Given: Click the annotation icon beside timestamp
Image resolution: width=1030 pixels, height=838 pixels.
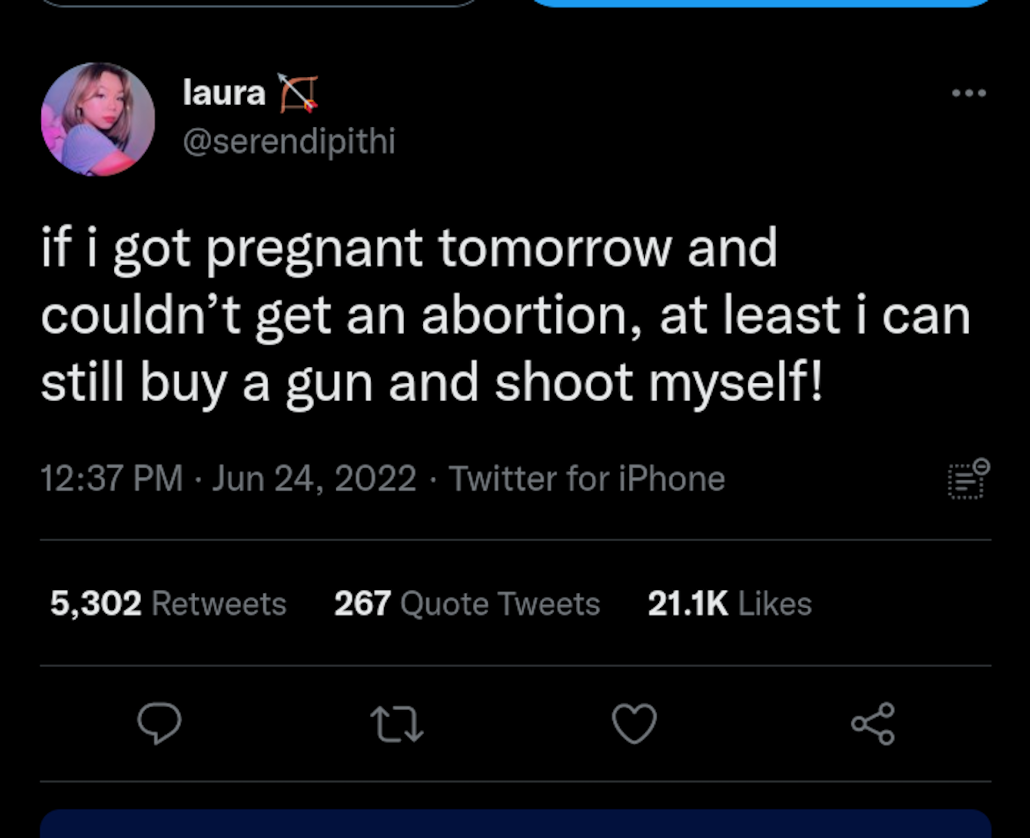Looking at the screenshot, I should [968, 478].
